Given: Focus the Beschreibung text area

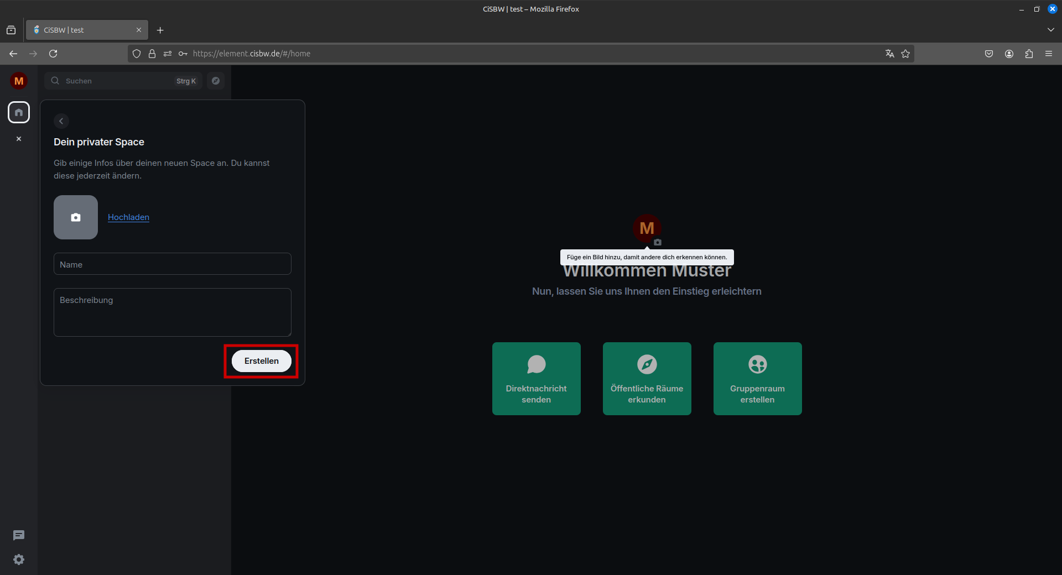Looking at the screenshot, I should coord(172,312).
